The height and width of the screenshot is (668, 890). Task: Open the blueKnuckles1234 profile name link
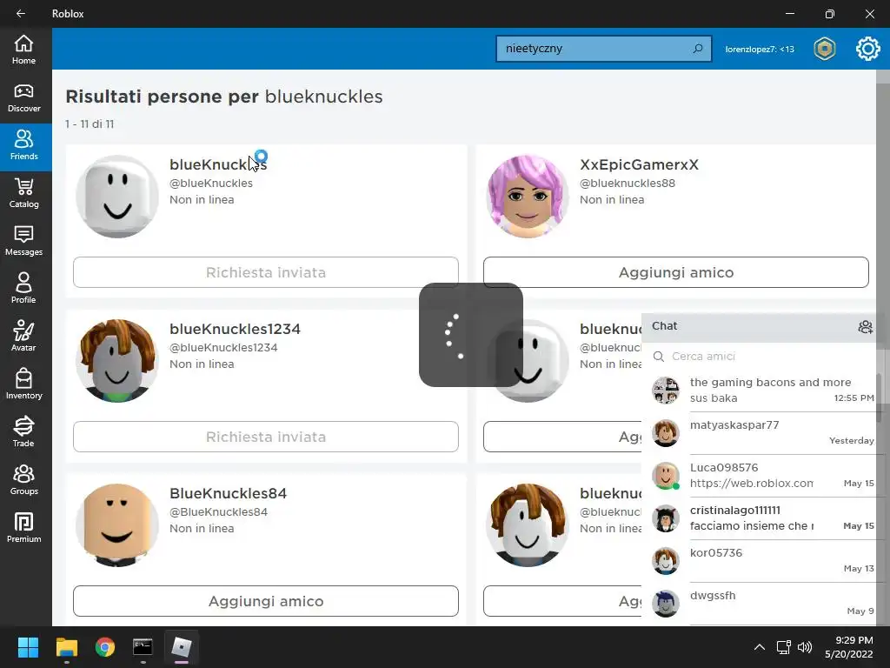click(x=235, y=329)
